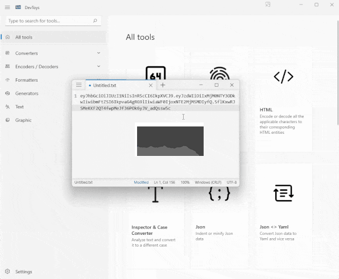This screenshot has height=279, width=339.
Task: Click the home icon beside All tools
Action: tap(7, 37)
